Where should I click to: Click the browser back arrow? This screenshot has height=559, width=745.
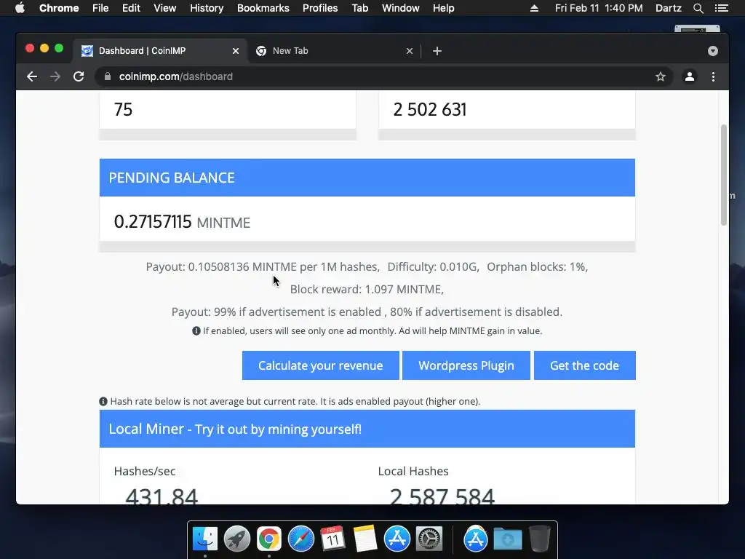pos(32,76)
